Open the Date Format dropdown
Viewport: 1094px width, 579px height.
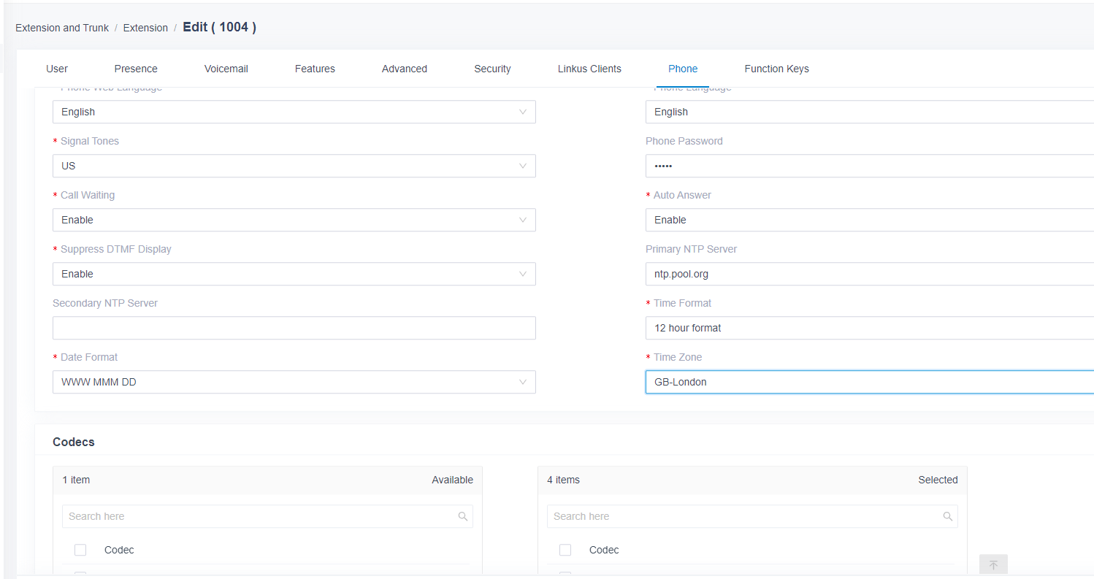pos(294,382)
